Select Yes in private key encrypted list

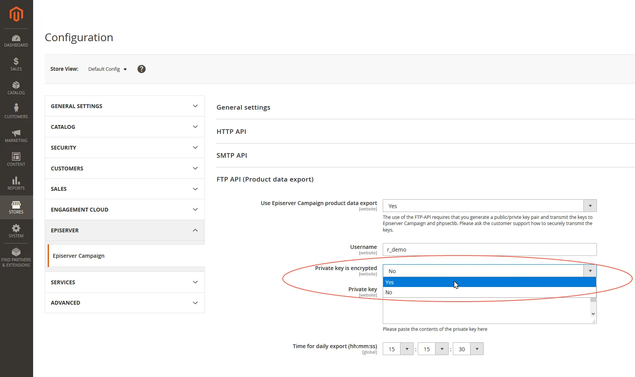pyautogui.click(x=489, y=282)
